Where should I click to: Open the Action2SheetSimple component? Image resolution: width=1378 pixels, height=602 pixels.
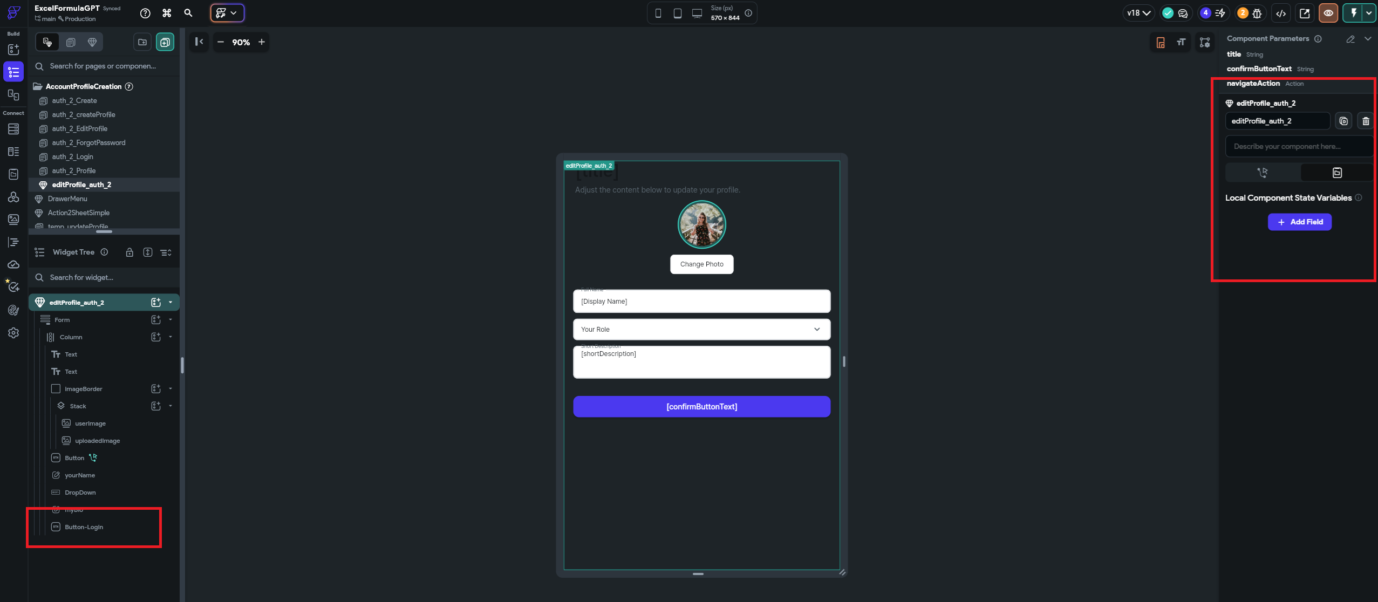coord(79,213)
